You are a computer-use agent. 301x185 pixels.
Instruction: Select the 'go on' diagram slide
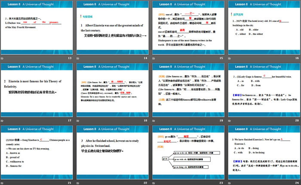pyautogui.click(x=188, y=152)
